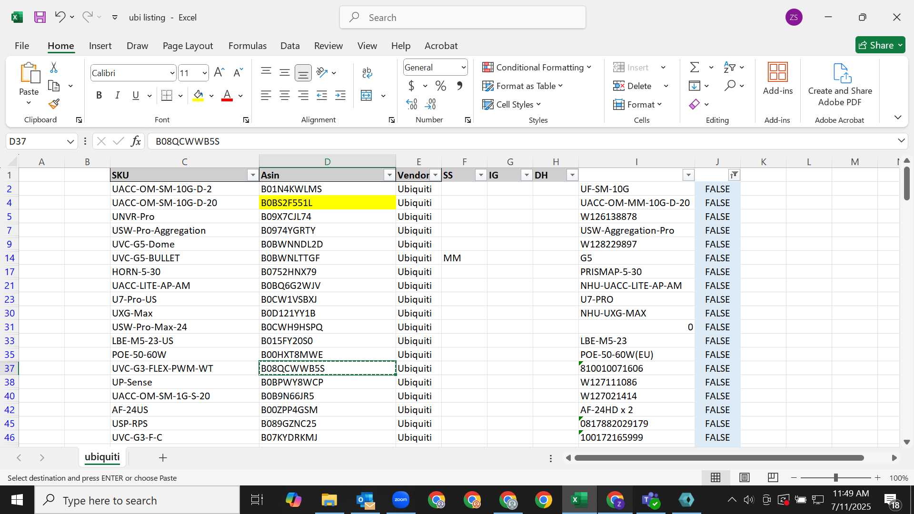Viewport: 914px width, 514px height.
Task: Open the Add-ins icon
Action: (778, 72)
